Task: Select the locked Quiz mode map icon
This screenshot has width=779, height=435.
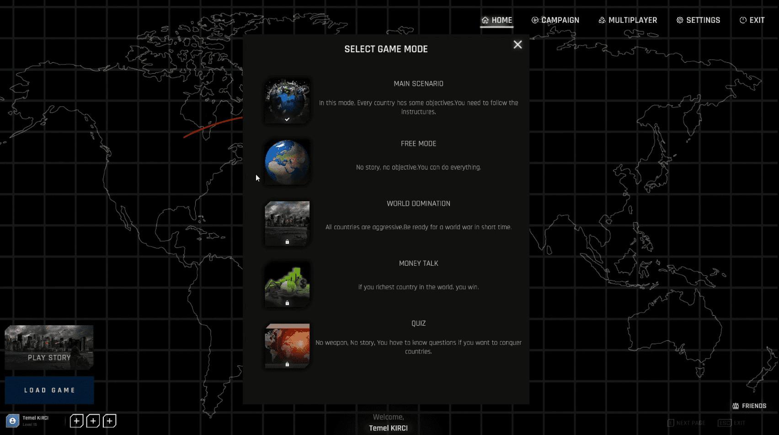Action: (x=287, y=345)
